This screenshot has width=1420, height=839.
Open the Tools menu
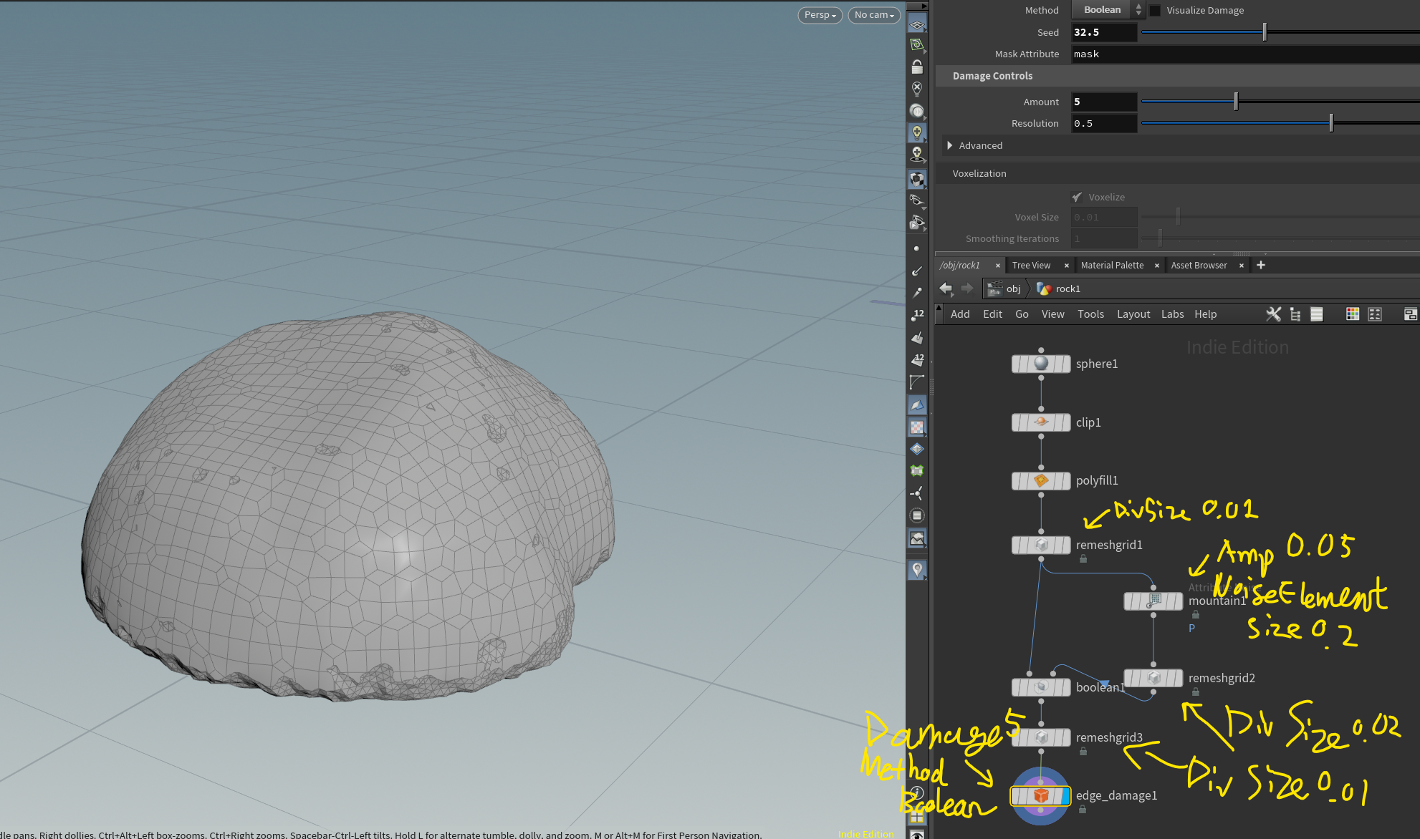(1090, 314)
